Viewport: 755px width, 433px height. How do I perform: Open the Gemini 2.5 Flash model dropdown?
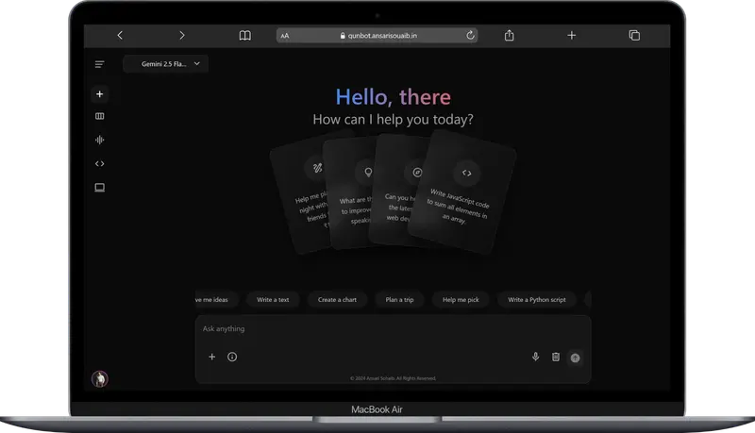[166, 63]
